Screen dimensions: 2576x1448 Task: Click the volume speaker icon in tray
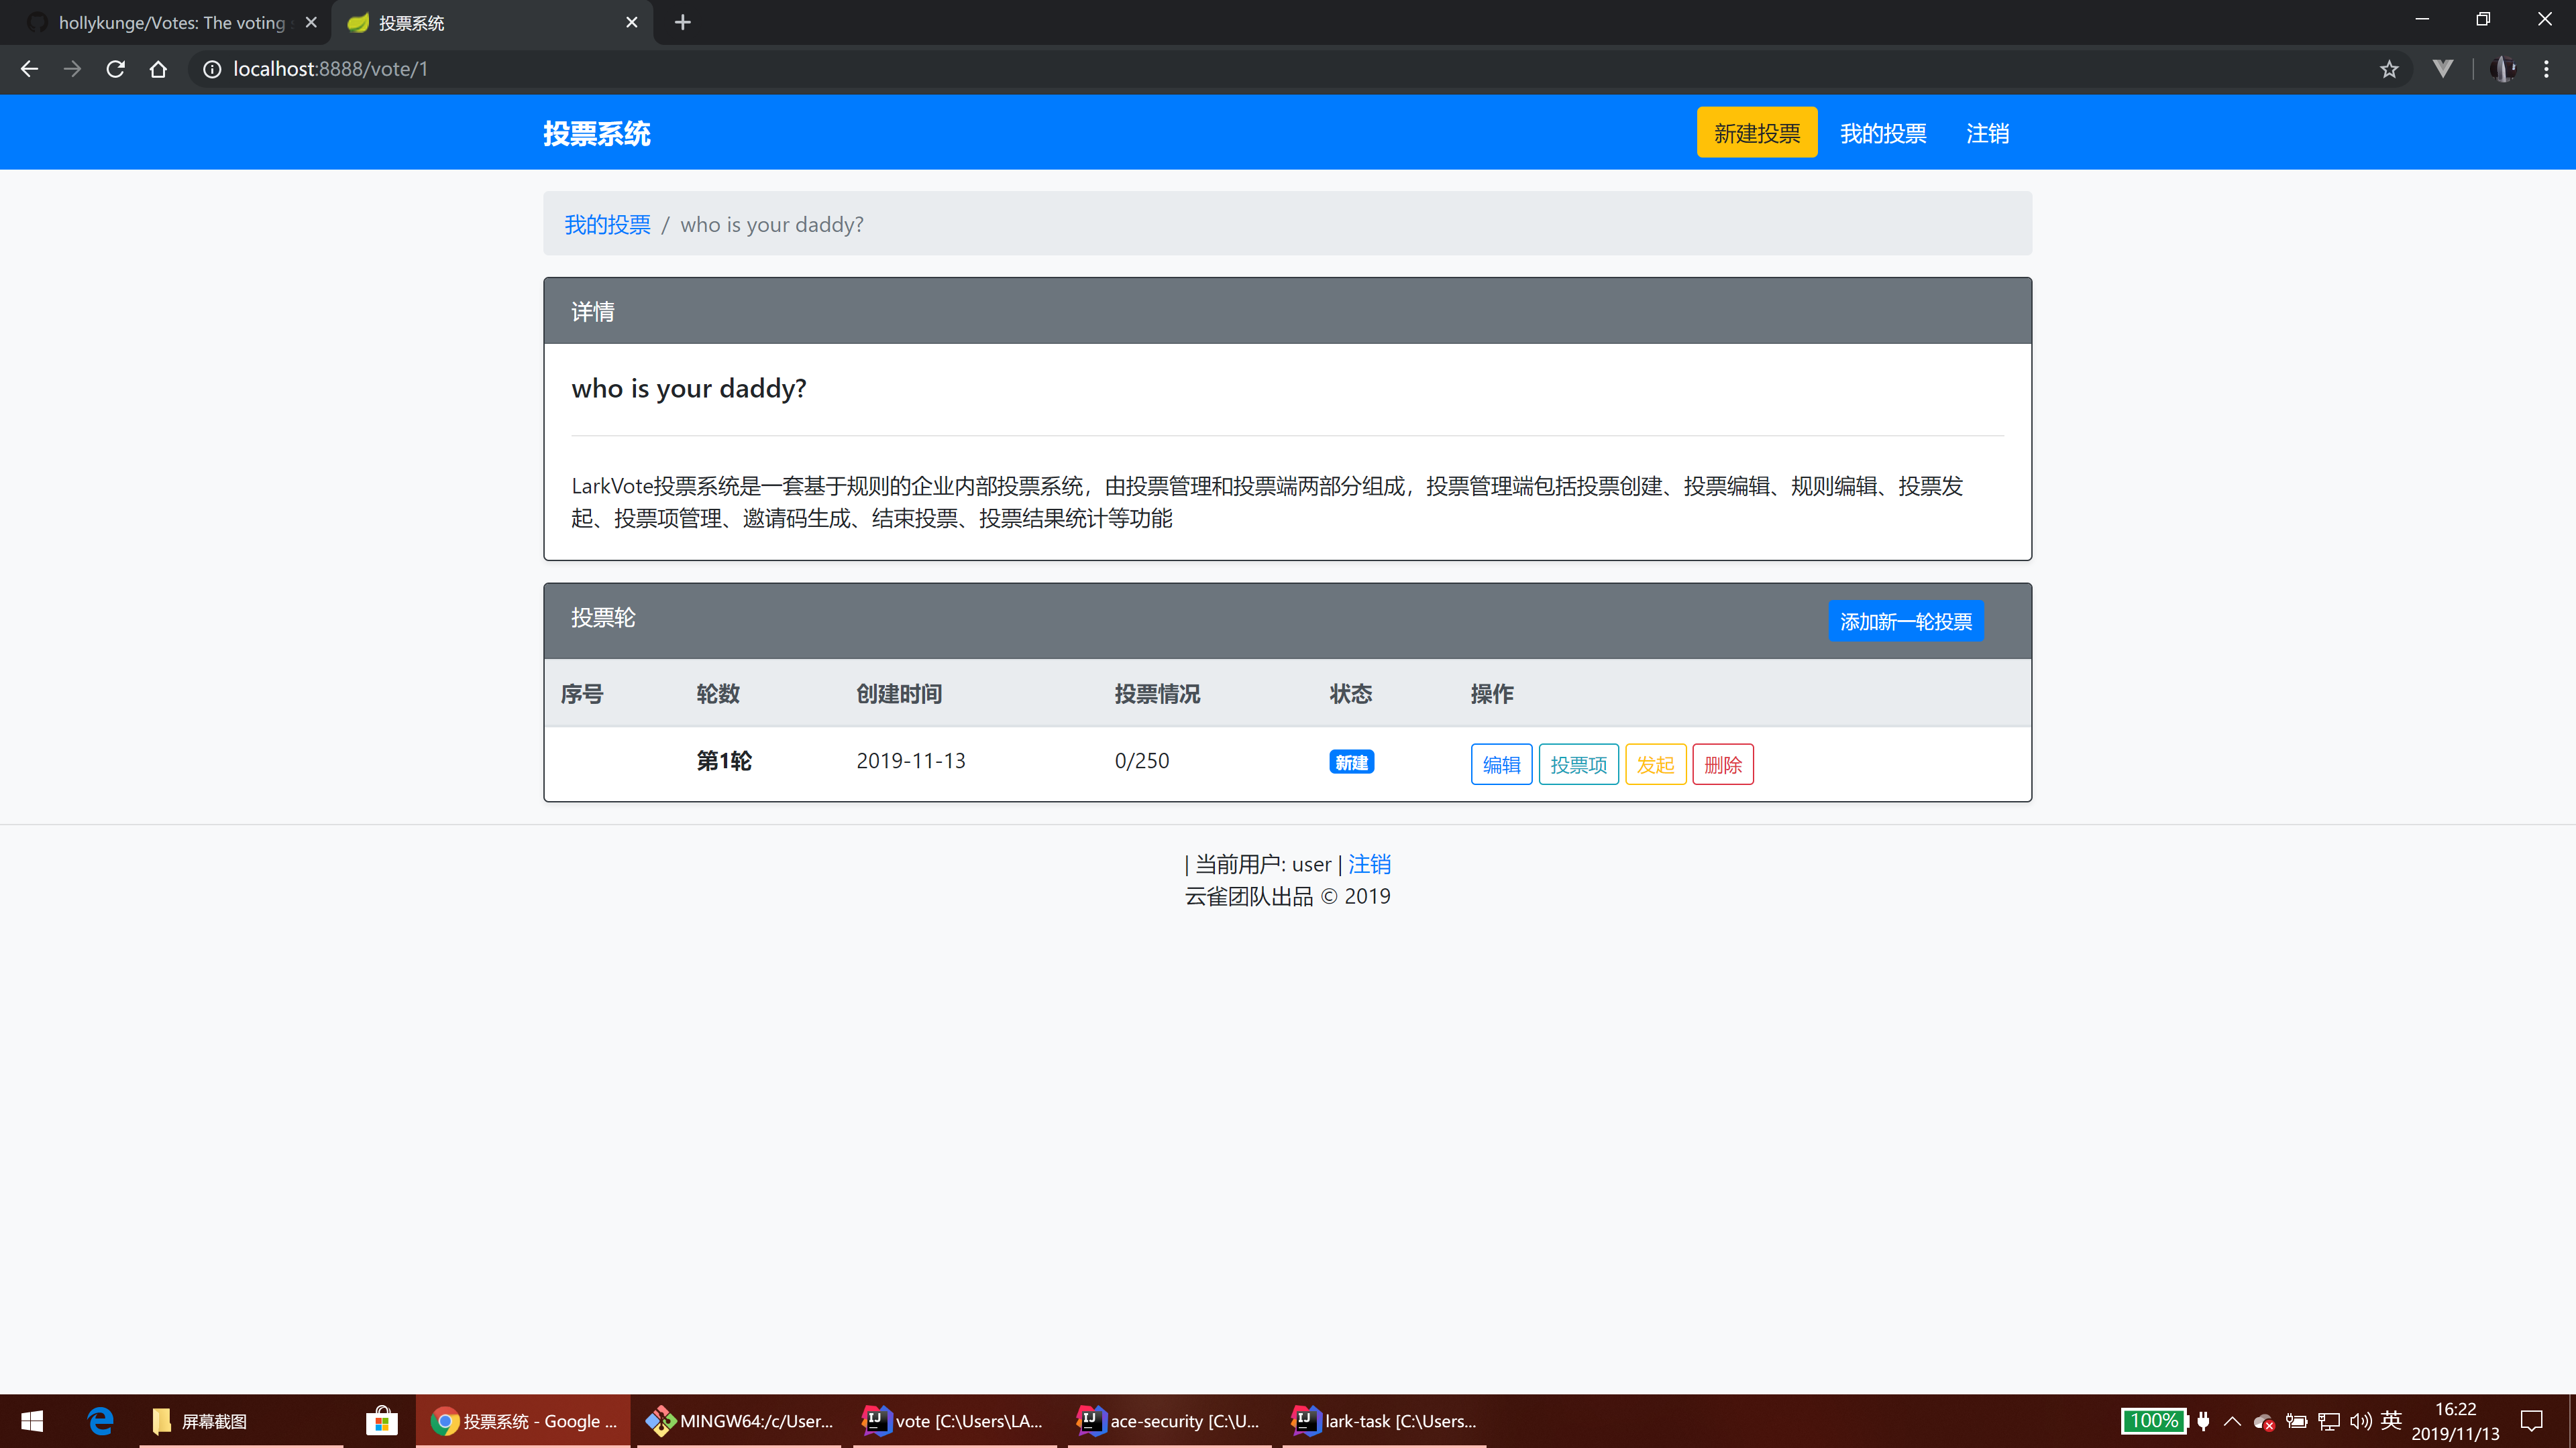click(2361, 1421)
